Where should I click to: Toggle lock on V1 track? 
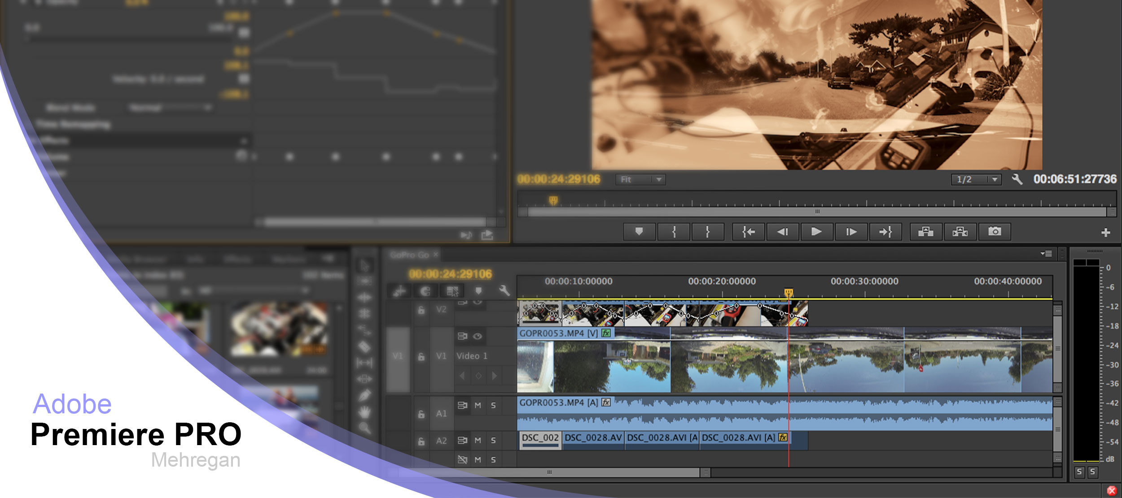click(421, 357)
